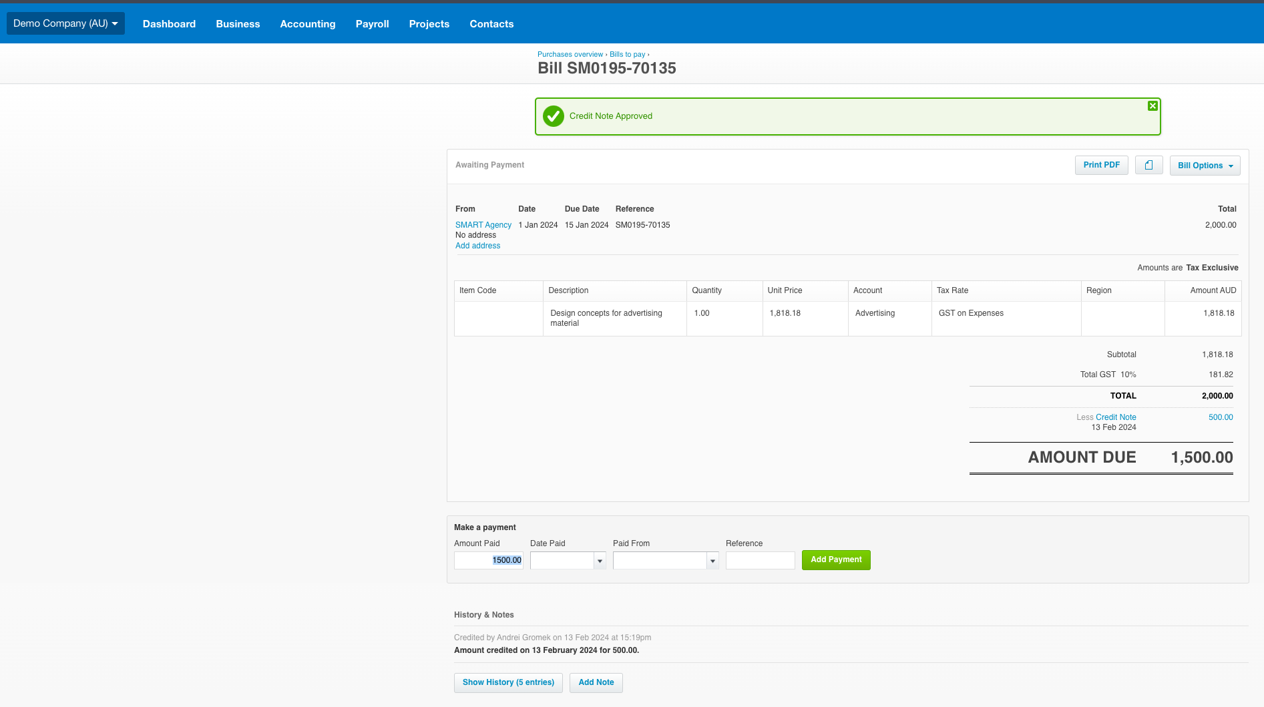Click the Amount credited on 13 February history note

point(546,650)
